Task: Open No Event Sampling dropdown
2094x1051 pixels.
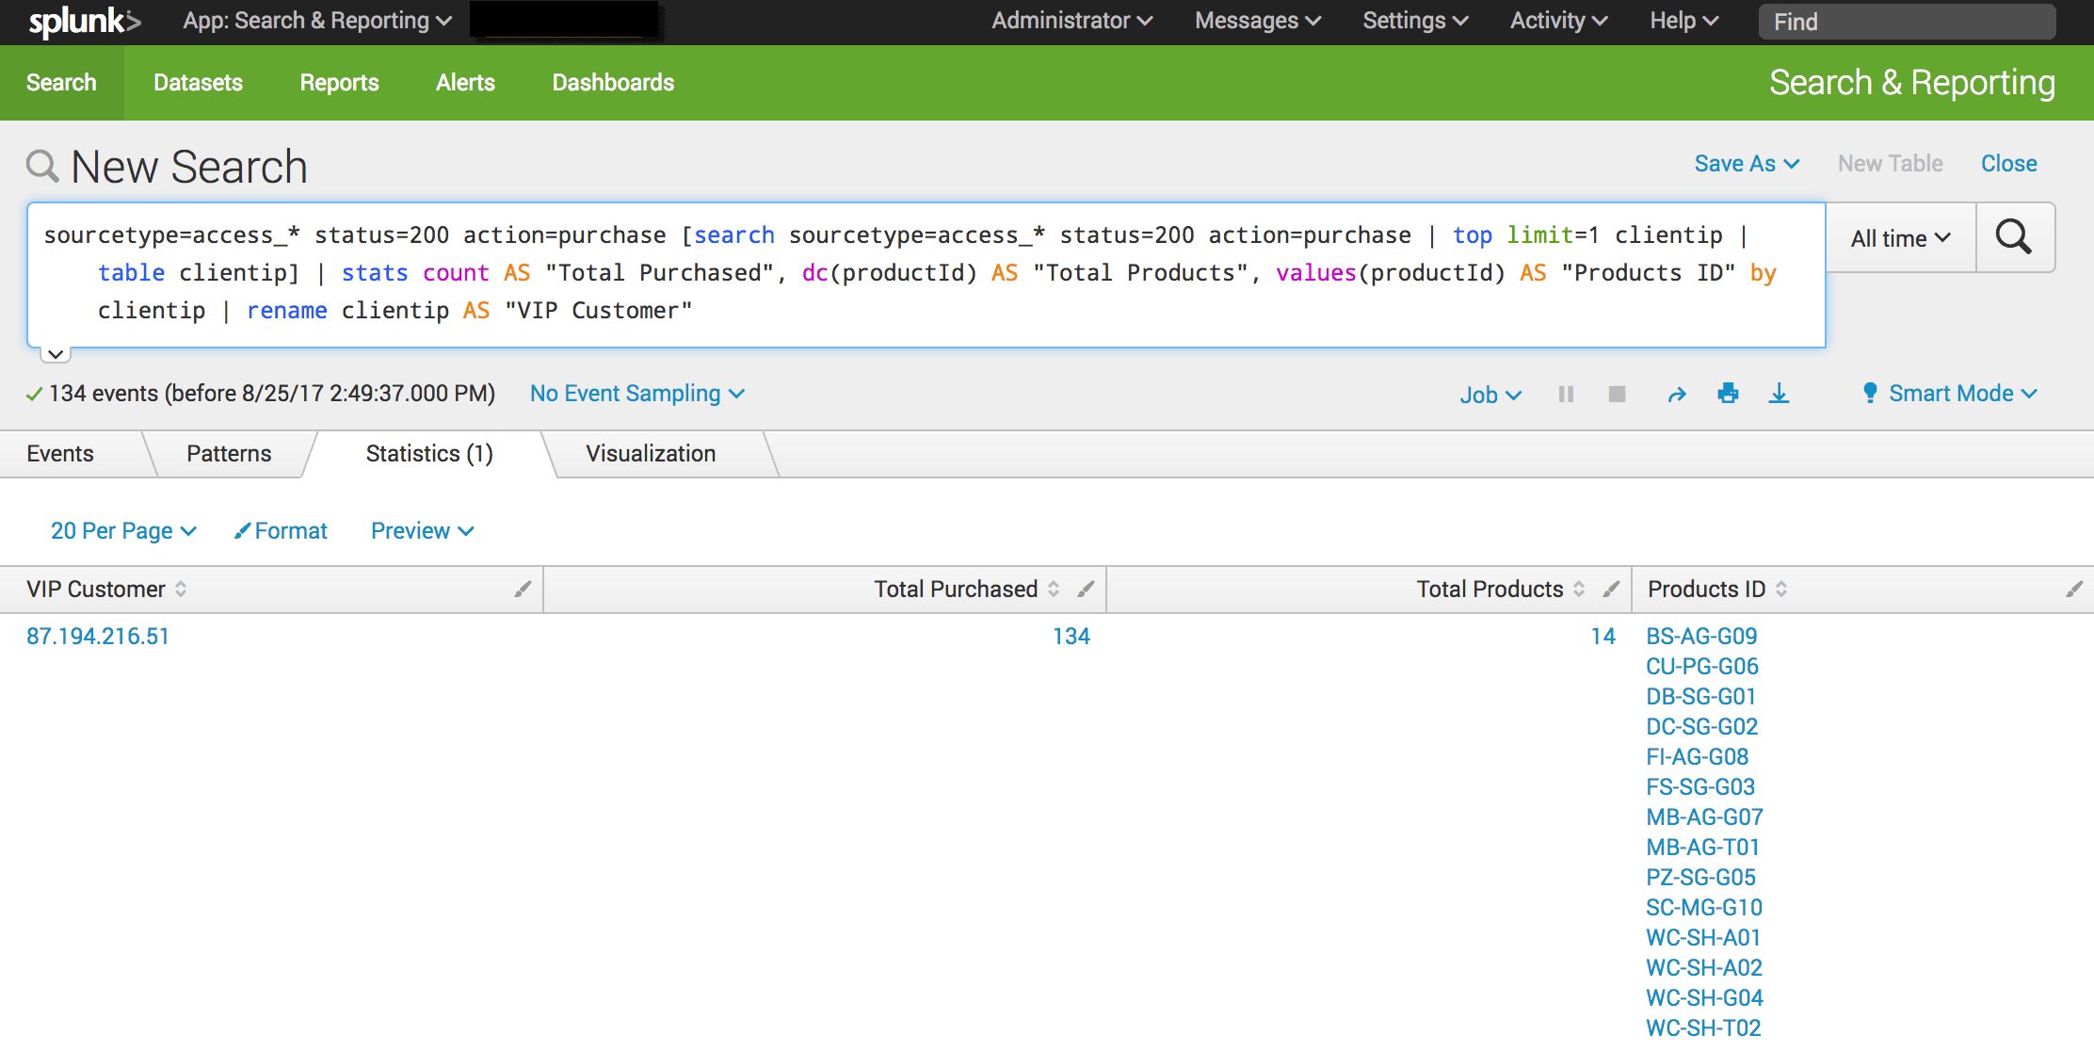Action: (636, 394)
